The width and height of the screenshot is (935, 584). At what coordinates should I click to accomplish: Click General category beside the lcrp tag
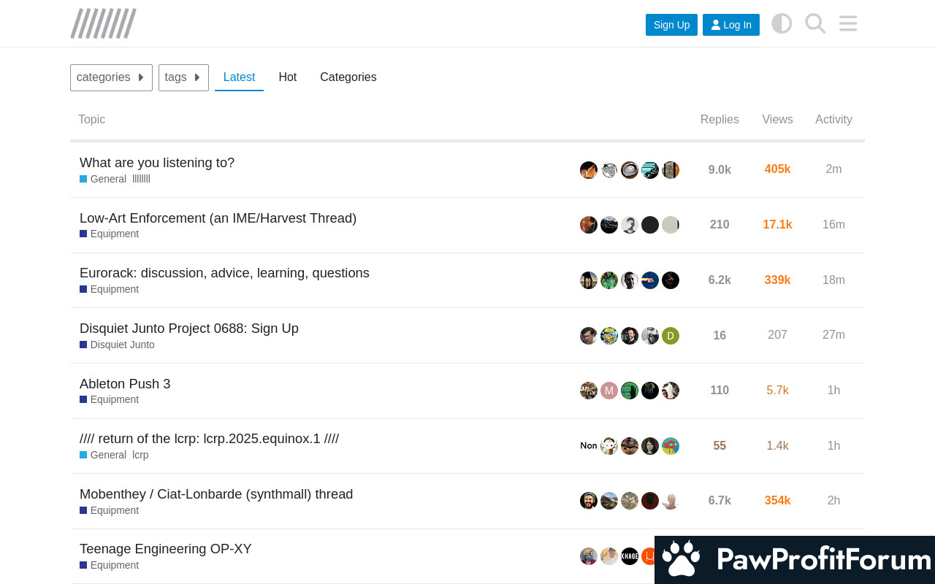coord(103,455)
